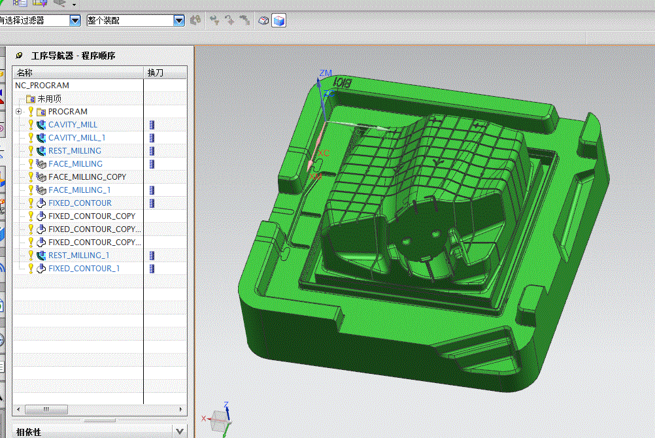Click the PROGRAM folder icon
The width and height of the screenshot is (655, 438).
tap(41, 112)
